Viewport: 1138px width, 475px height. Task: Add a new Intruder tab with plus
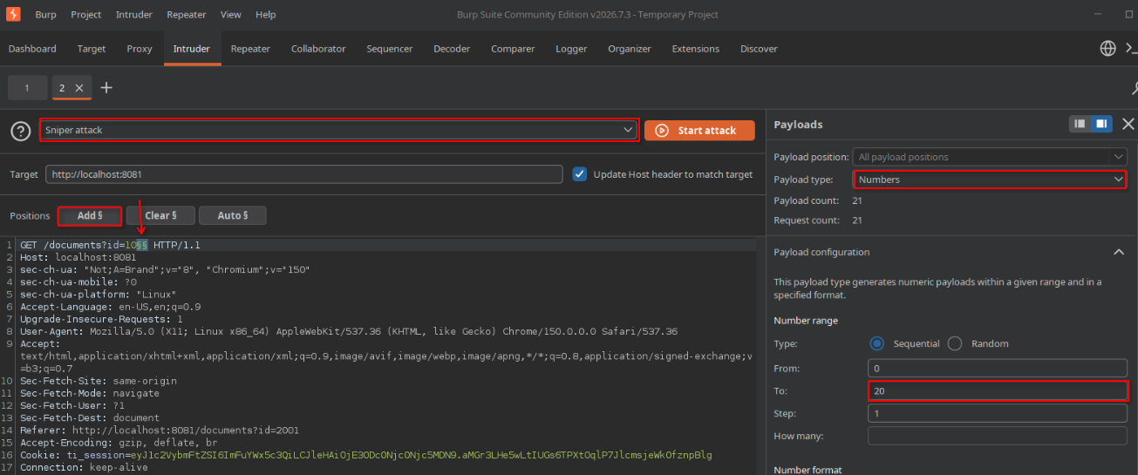pos(106,88)
